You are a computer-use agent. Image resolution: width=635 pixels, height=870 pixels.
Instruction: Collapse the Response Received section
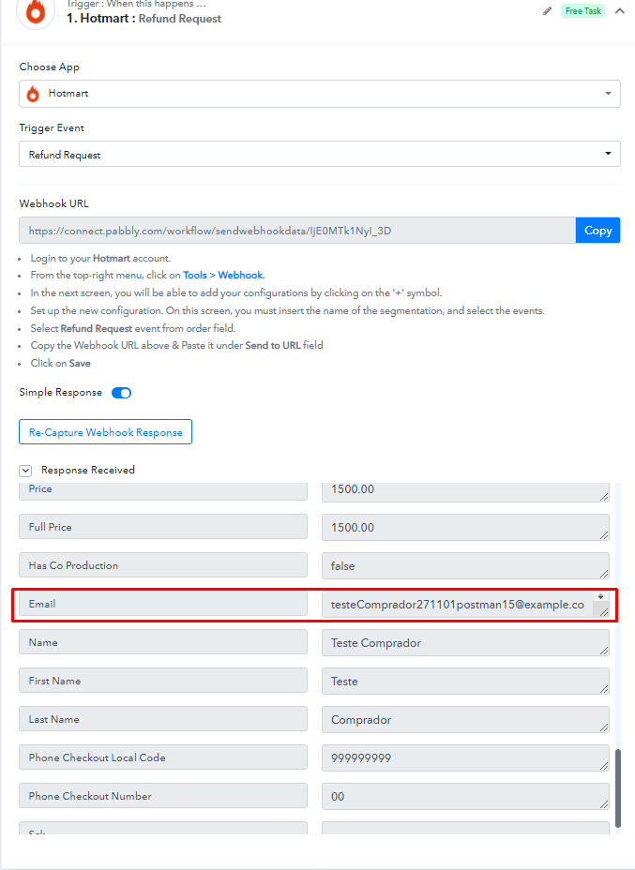coord(25,471)
